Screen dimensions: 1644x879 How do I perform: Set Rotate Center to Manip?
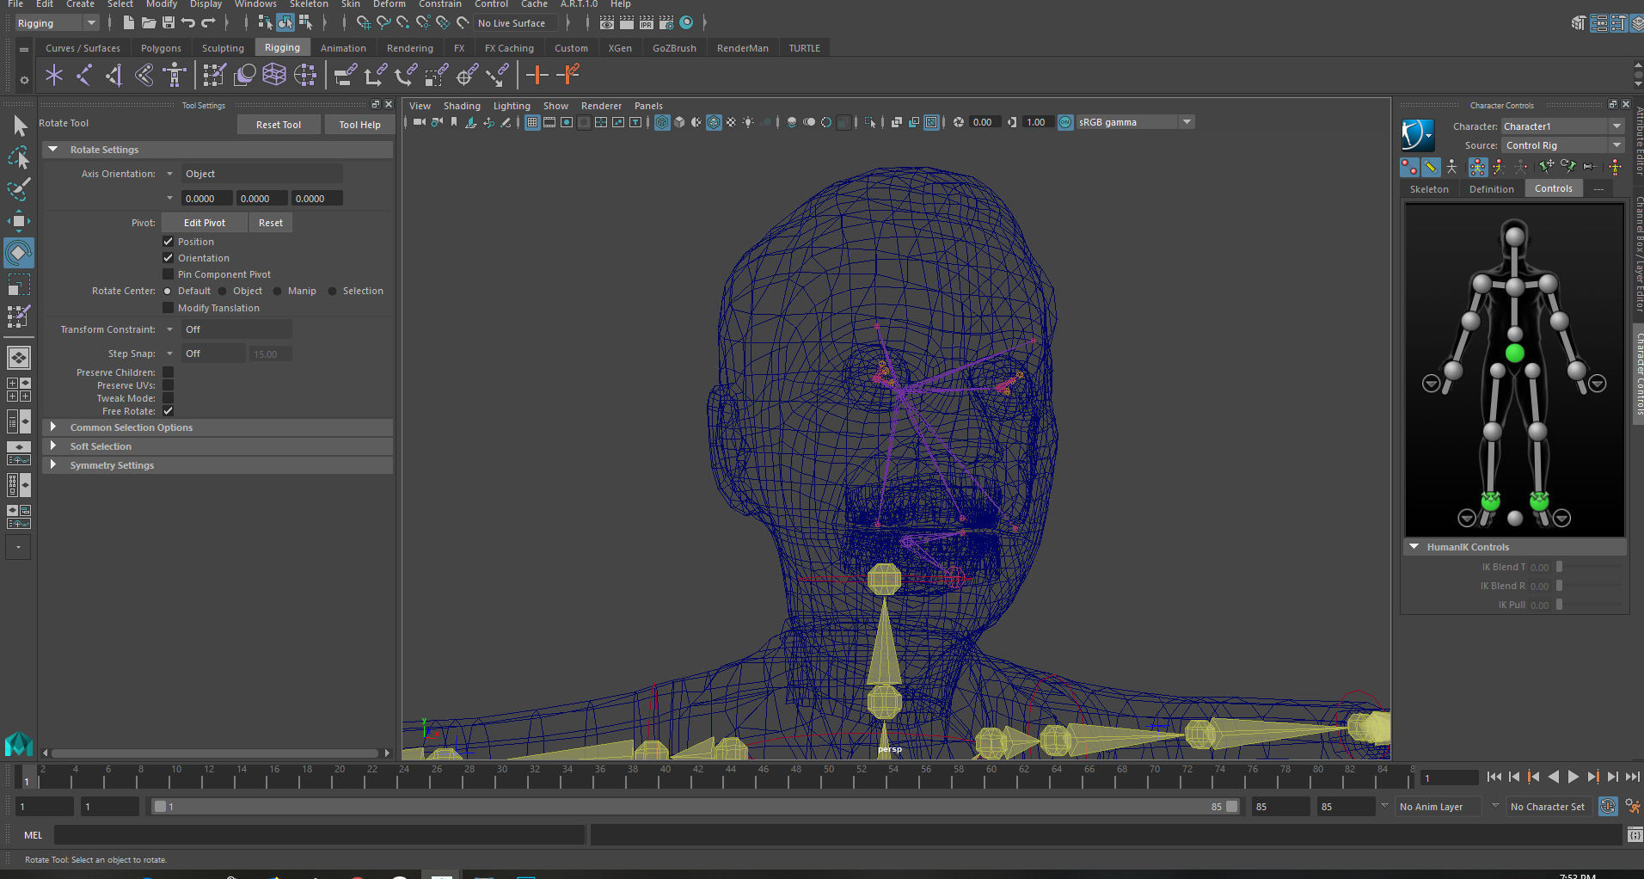pyautogui.click(x=278, y=291)
